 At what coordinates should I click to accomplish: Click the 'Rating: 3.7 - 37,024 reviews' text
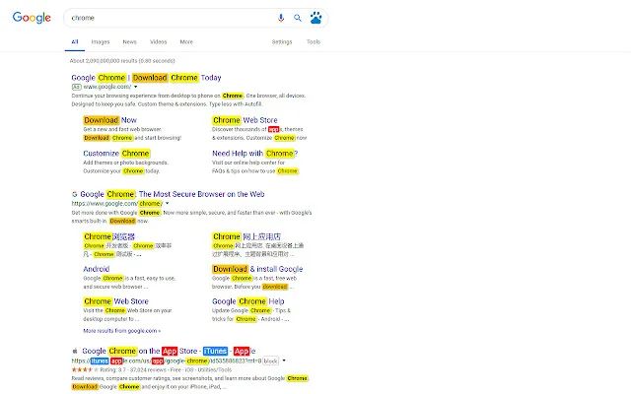point(135,369)
